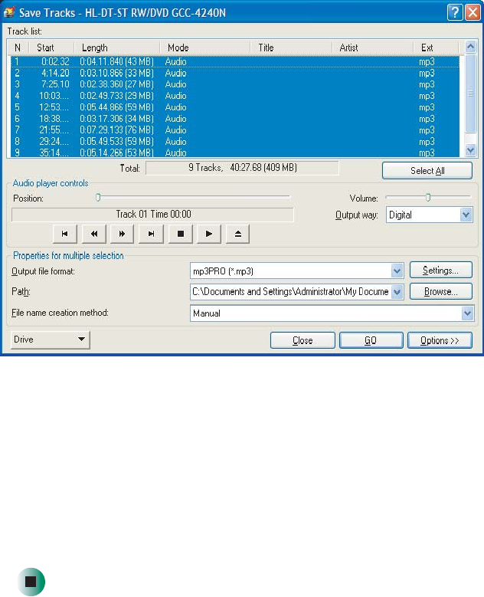Sort by Title column header
The image size is (484, 597).
point(291,48)
